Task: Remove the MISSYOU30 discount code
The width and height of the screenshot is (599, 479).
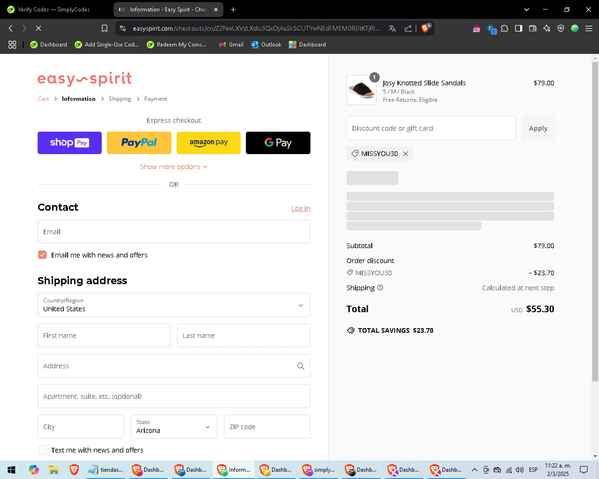Action: (405, 154)
